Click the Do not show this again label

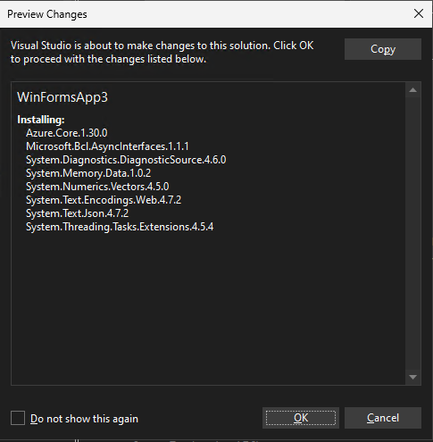[84, 419]
